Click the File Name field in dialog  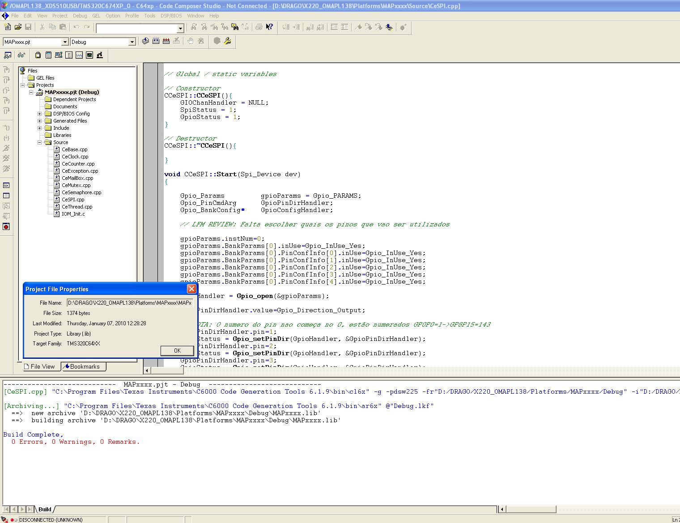click(130, 303)
